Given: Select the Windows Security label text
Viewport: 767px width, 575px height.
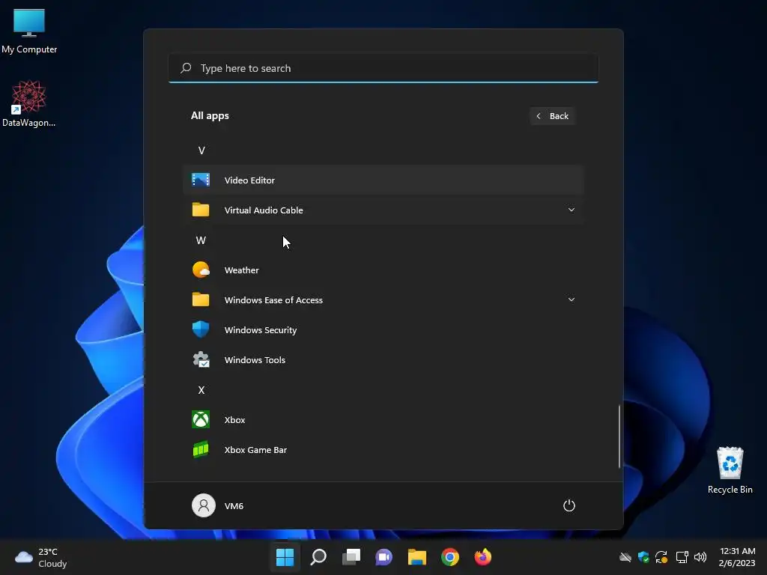Looking at the screenshot, I should [x=261, y=330].
